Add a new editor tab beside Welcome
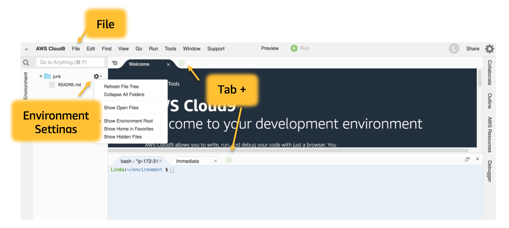The image size is (509, 228). click(182, 63)
